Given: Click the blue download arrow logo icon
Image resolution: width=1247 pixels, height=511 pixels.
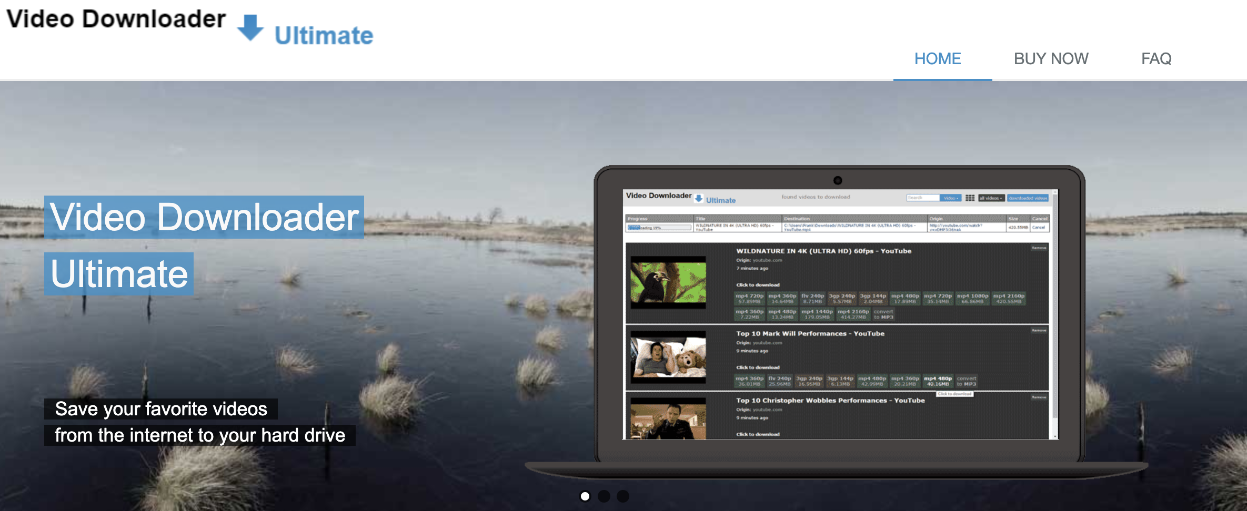Looking at the screenshot, I should point(250,27).
